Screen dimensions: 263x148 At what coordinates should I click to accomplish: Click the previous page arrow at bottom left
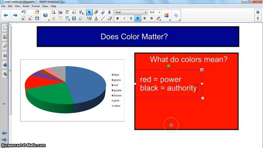5,133
